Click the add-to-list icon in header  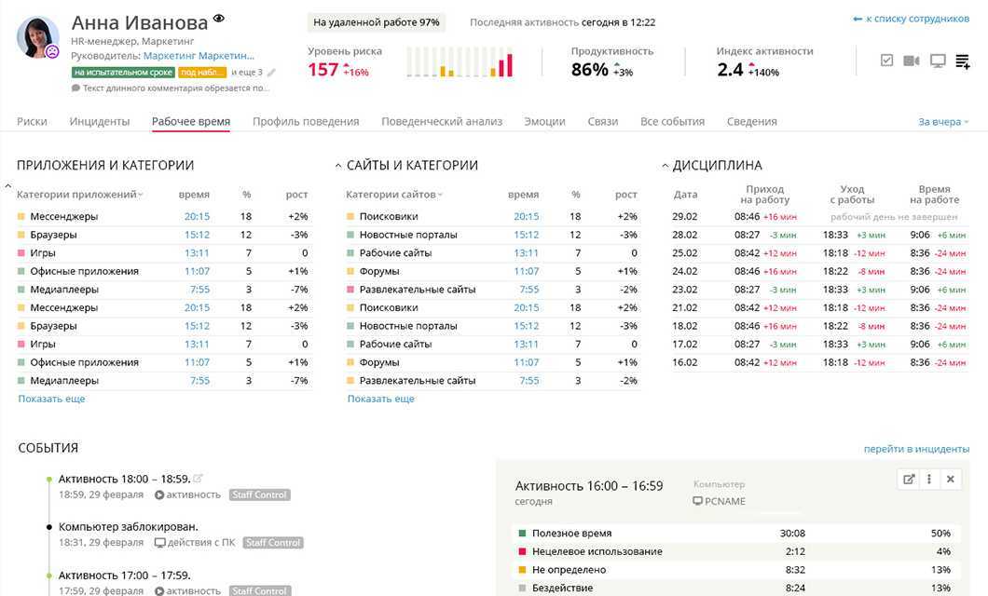[x=963, y=61]
